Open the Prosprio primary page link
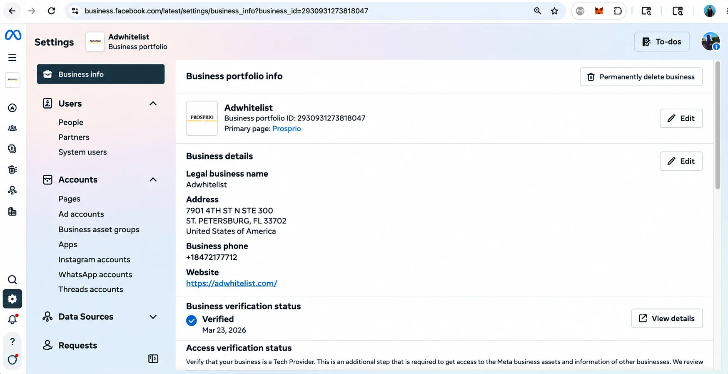Viewport: 728px width, 374px height. click(287, 128)
